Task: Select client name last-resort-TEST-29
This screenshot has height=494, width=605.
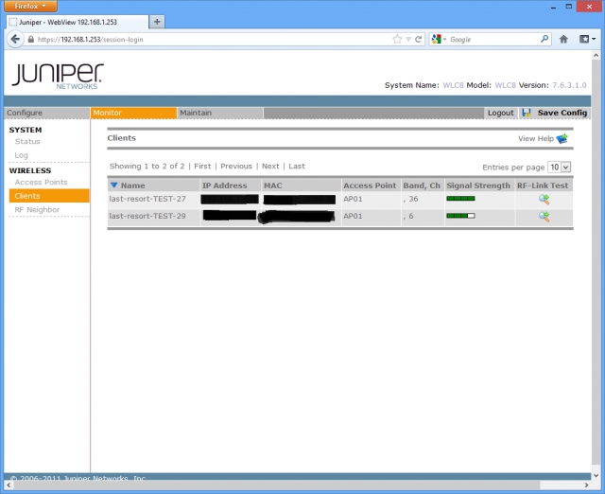Action: coord(147,216)
